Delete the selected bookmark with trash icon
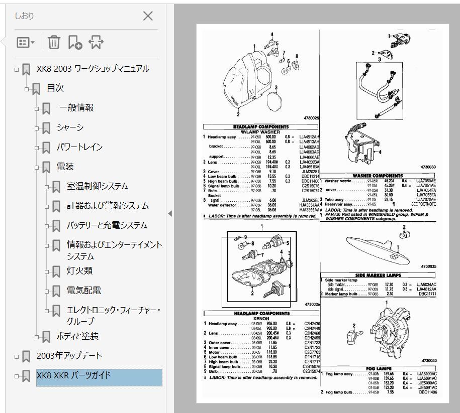Image resolution: width=460 pixels, height=413 pixels. (x=54, y=42)
